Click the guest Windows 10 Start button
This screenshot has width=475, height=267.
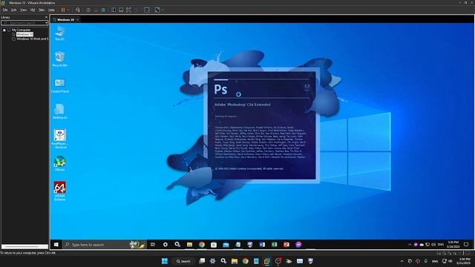tap(56, 245)
